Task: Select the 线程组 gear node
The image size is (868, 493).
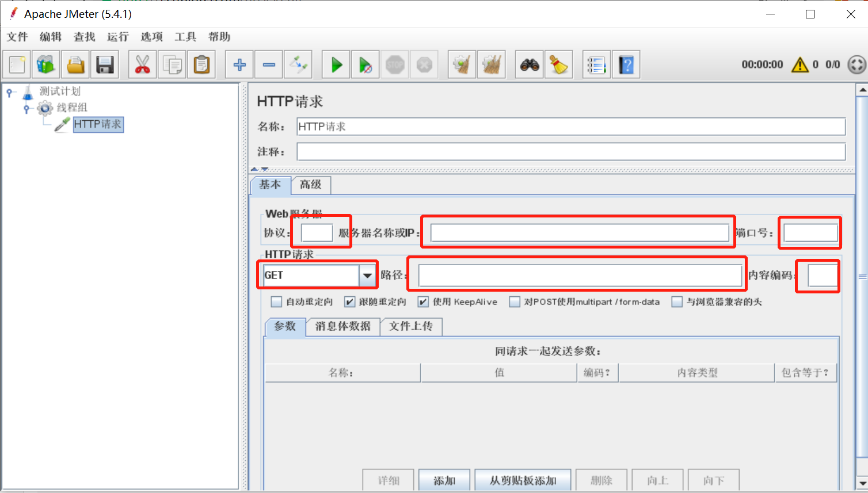Action: [x=72, y=107]
